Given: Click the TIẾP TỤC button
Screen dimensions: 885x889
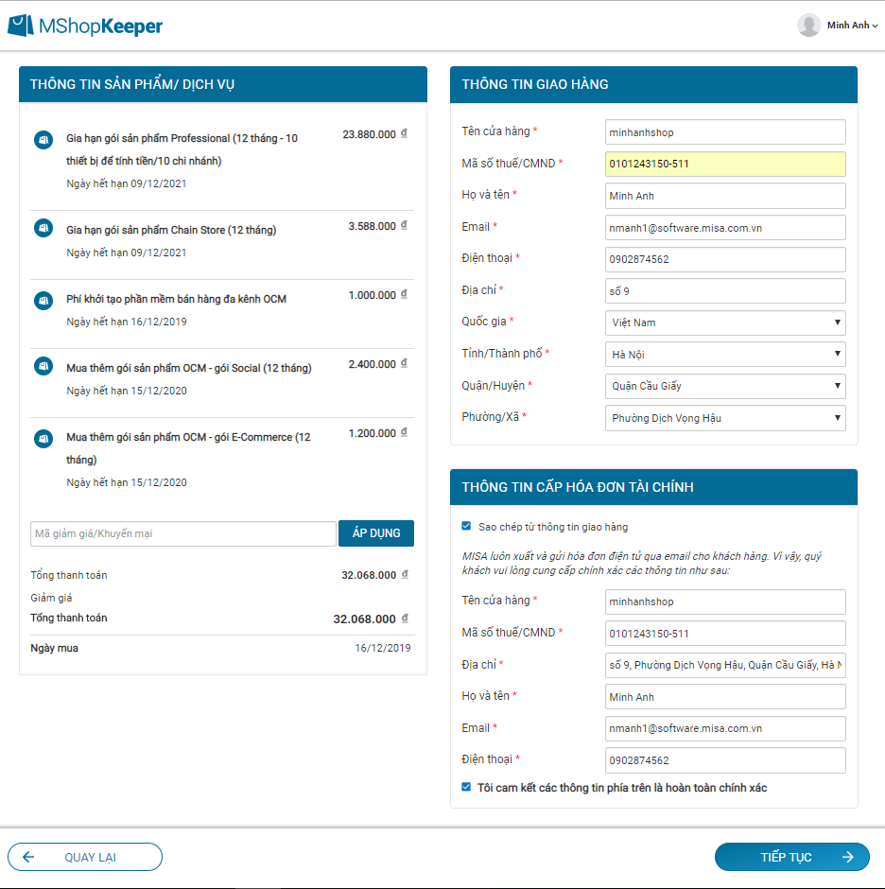Looking at the screenshot, I should click(x=791, y=857).
